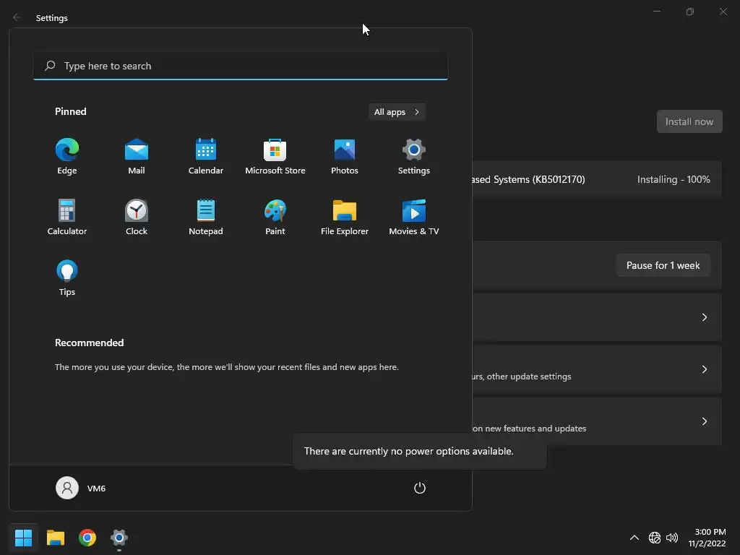Launch the Photos app
Screen dimensions: 740x555
point(345,157)
